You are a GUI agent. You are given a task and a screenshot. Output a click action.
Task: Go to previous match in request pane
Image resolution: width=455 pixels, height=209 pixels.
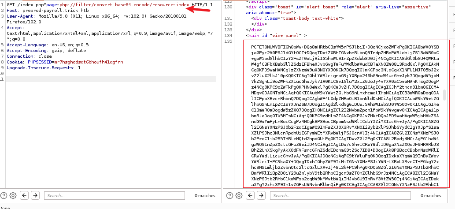24,195
